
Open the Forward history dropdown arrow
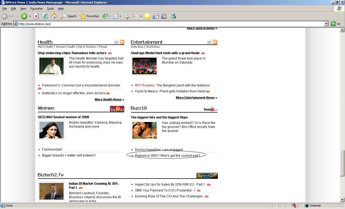click(x=30, y=16)
